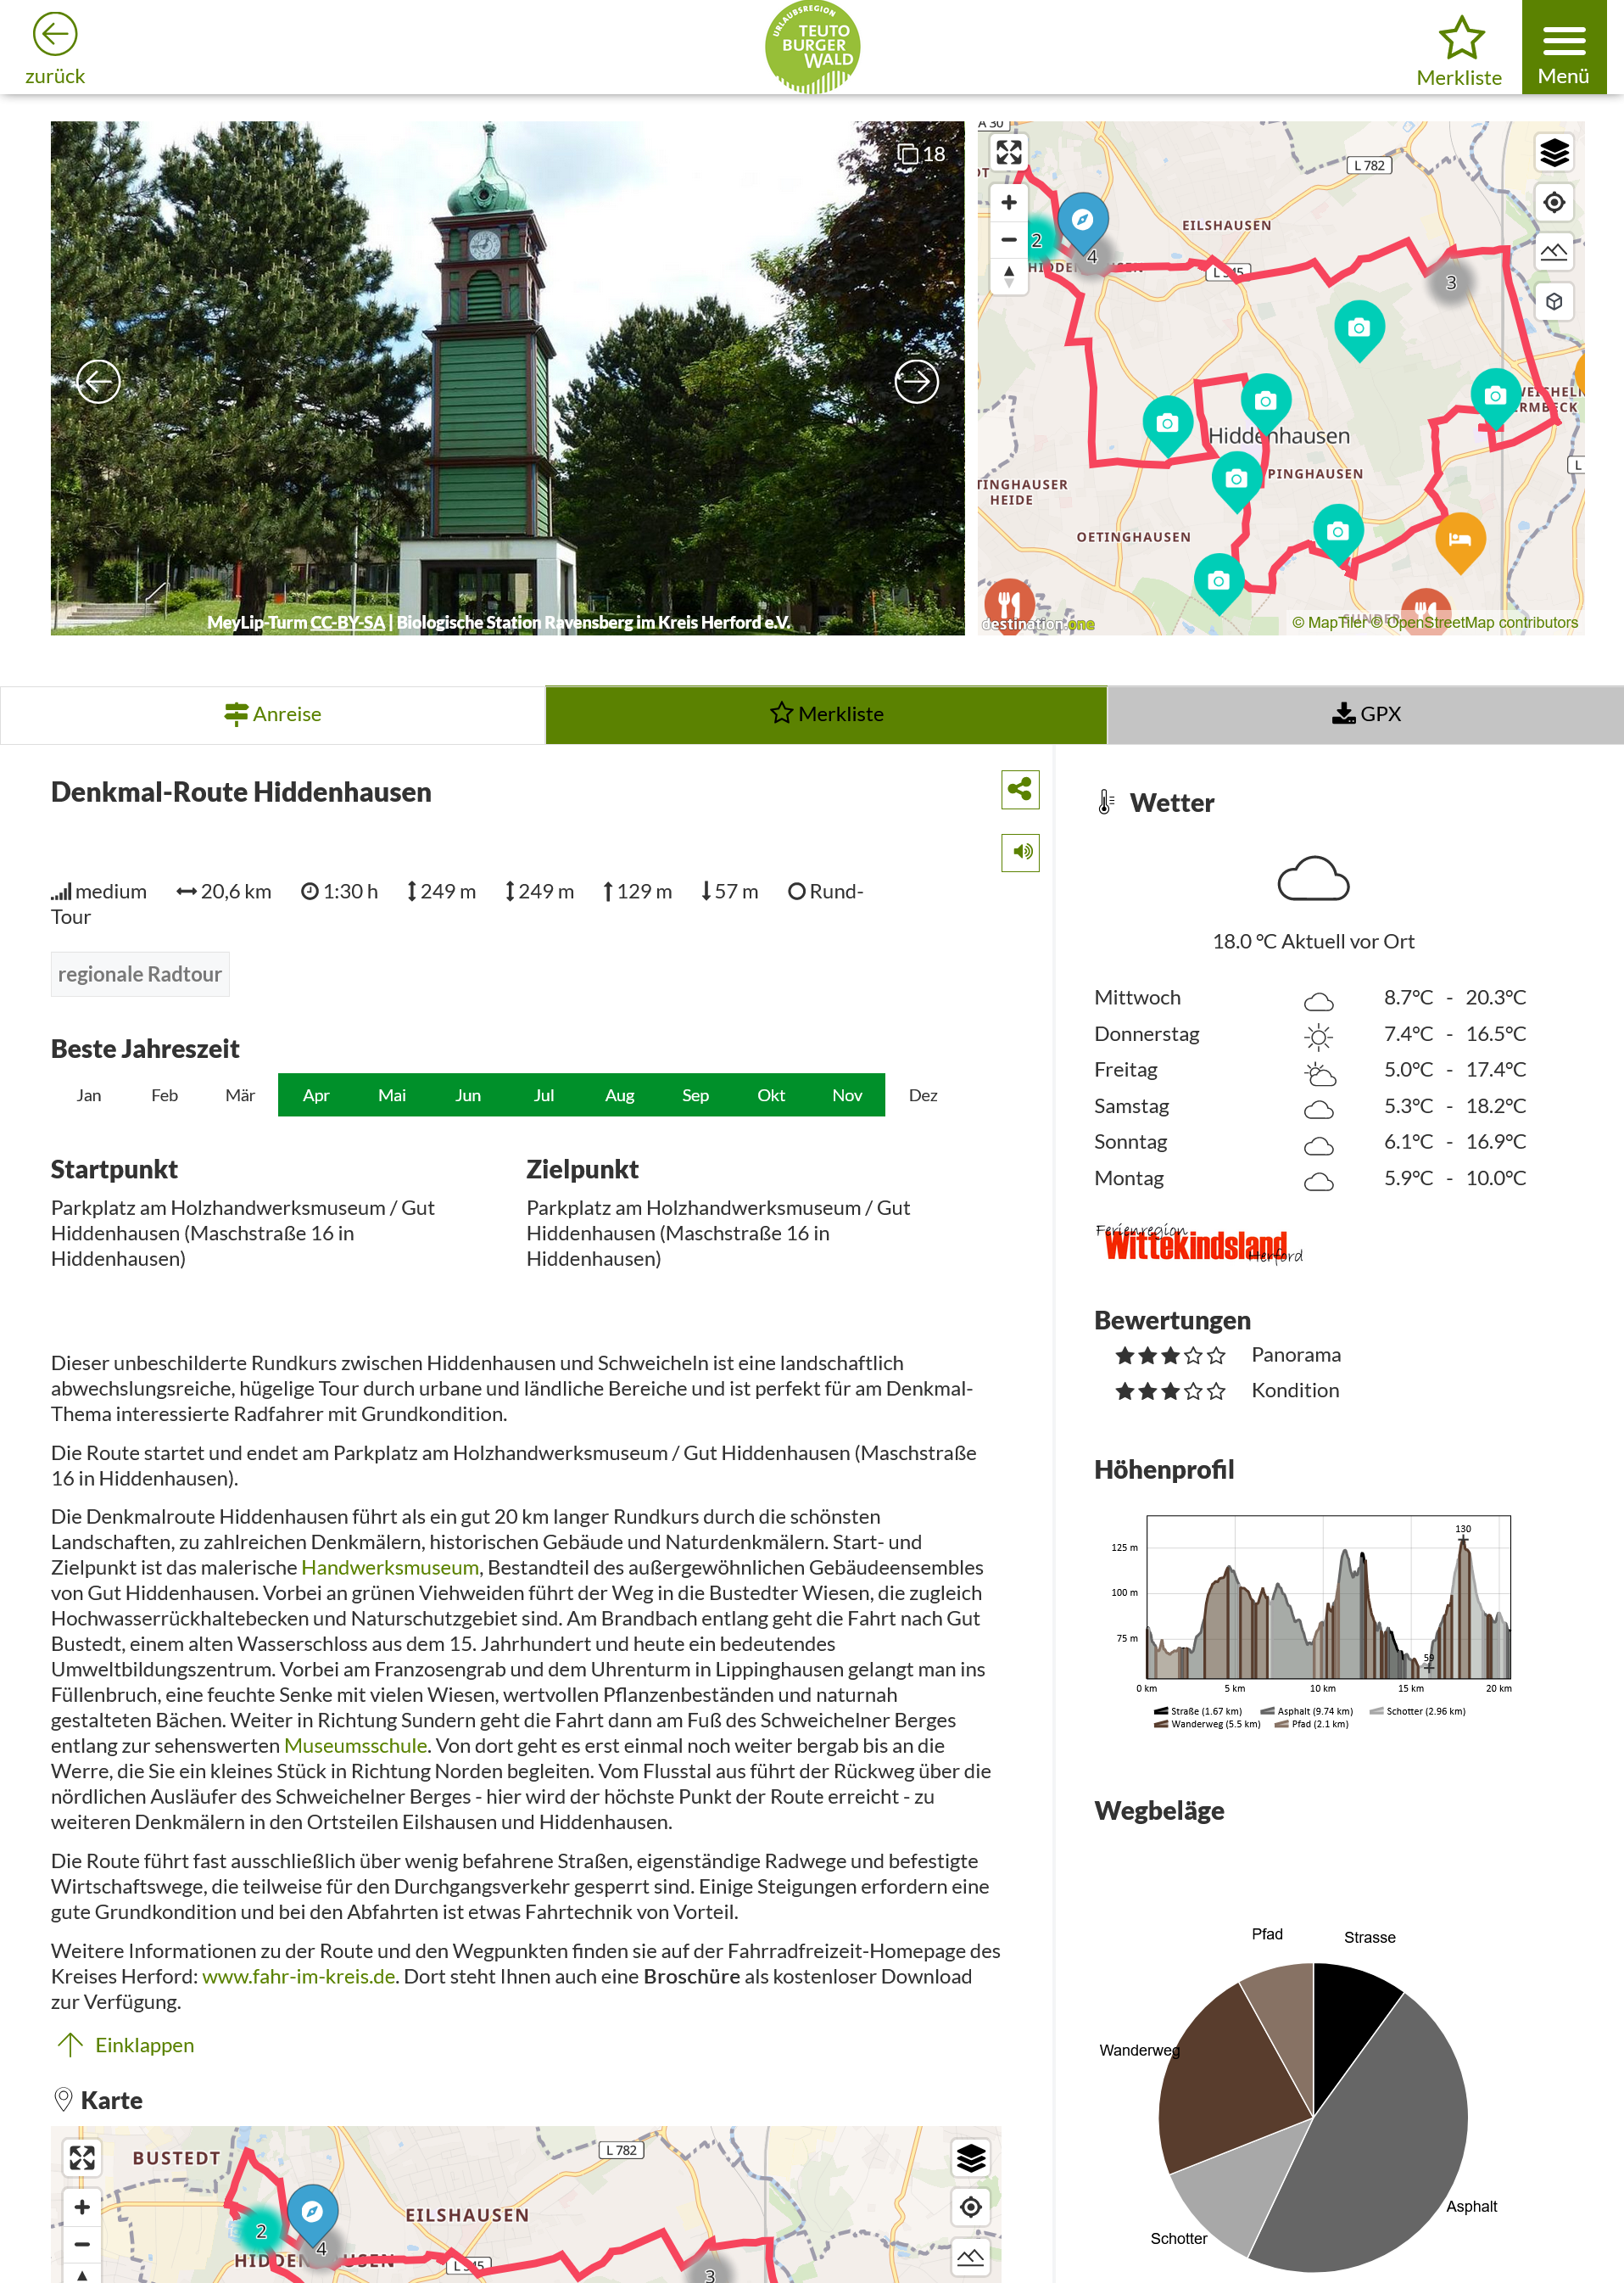
Task: Open the Museumsschule link
Action: (x=355, y=1746)
